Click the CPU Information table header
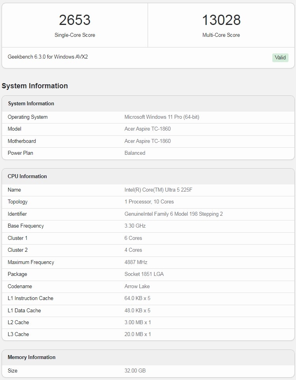The width and height of the screenshot is (296, 380). coord(27,176)
